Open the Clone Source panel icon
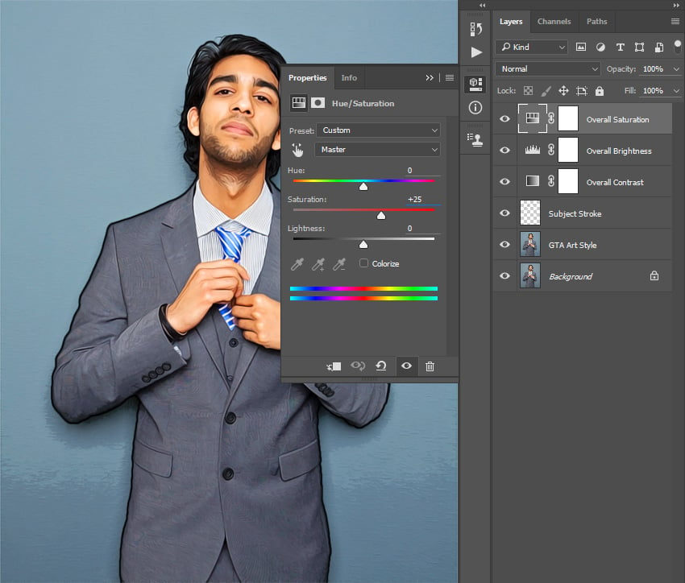685x583 pixels. coord(475,139)
